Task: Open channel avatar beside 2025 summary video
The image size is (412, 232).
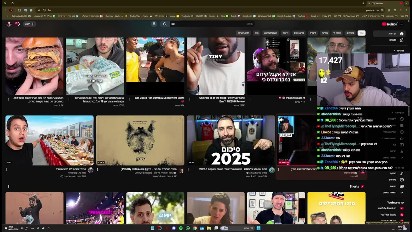Action: pyautogui.click(x=272, y=170)
